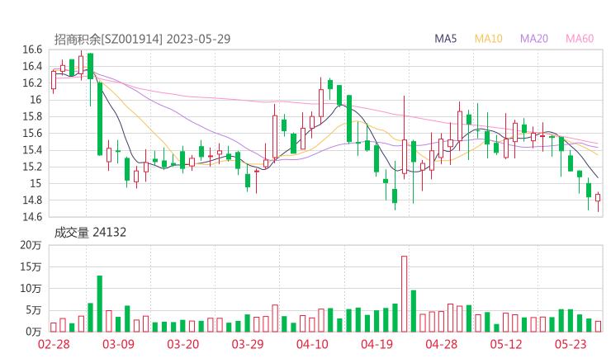Viewport: 611px width, 363px height.
Task: Select the first red volume bar at 02-28
Action: (54, 328)
